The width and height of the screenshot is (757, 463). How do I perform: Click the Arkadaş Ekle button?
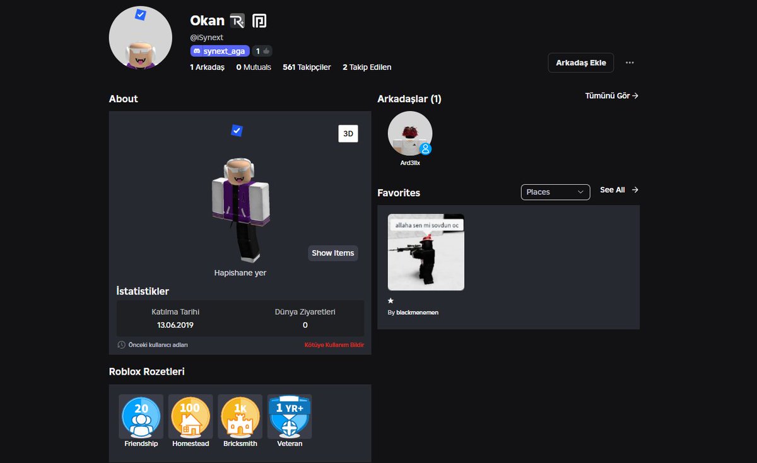[580, 62]
